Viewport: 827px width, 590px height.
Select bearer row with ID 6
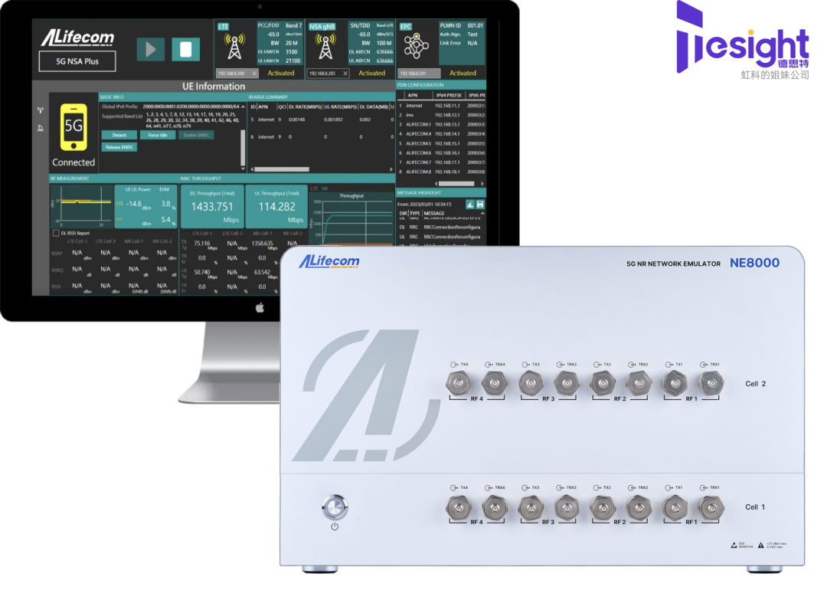(x=322, y=136)
